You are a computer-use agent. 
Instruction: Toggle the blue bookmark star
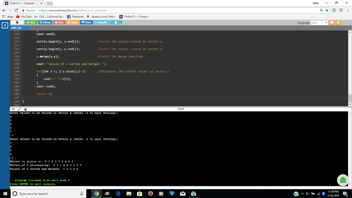coord(327,10)
